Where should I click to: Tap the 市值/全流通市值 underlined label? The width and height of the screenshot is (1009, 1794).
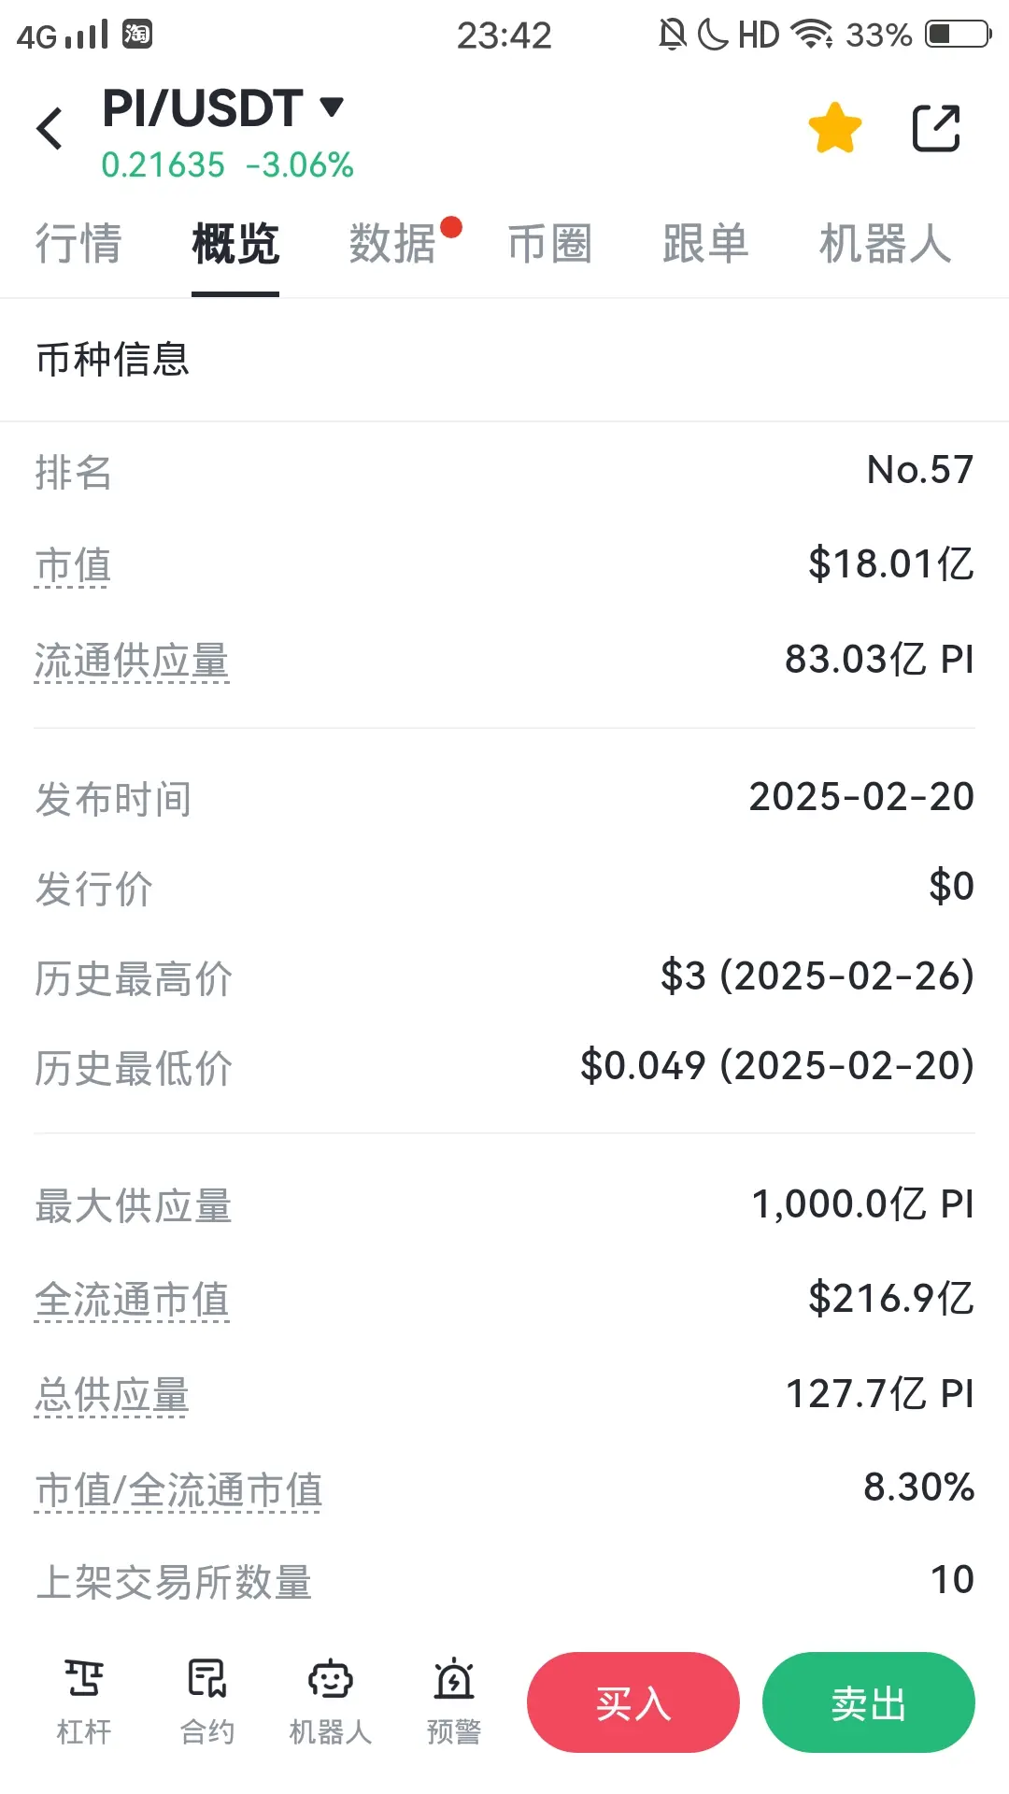coord(178,1489)
